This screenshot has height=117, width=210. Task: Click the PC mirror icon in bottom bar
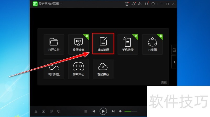pyautogui.click(x=59, y=111)
